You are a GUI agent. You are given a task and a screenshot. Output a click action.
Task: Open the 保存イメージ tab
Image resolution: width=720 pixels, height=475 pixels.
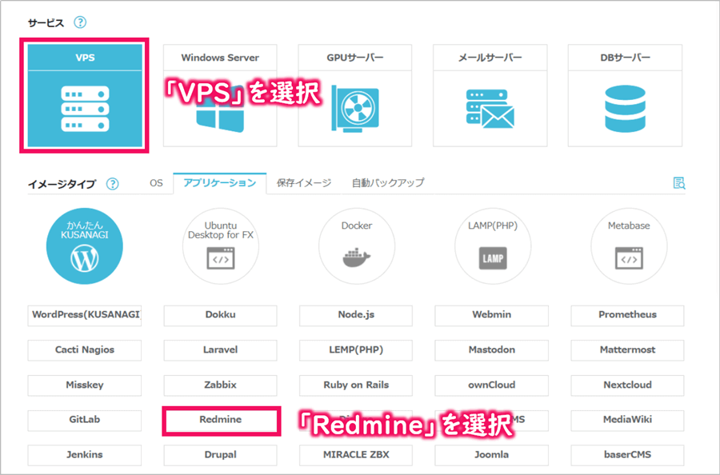(x=304, y=183)
